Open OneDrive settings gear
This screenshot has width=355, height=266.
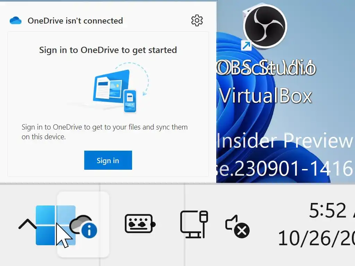point(197,20)
